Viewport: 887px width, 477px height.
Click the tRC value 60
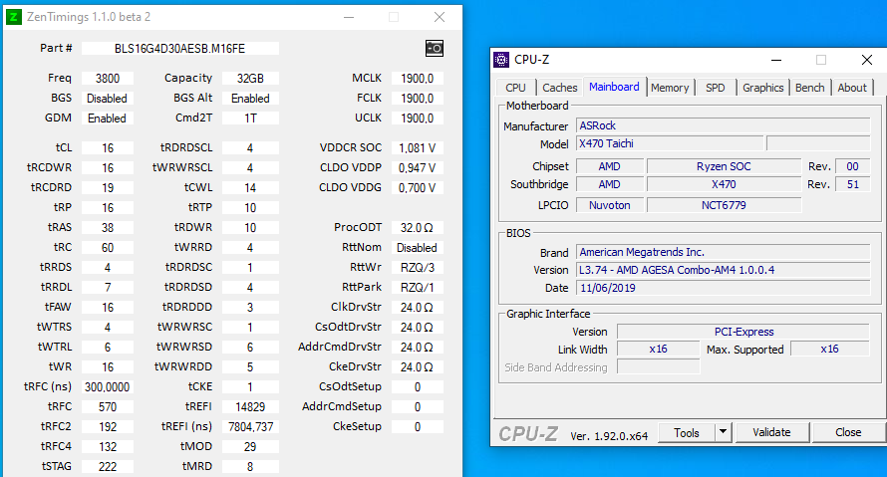click(108, 248)
